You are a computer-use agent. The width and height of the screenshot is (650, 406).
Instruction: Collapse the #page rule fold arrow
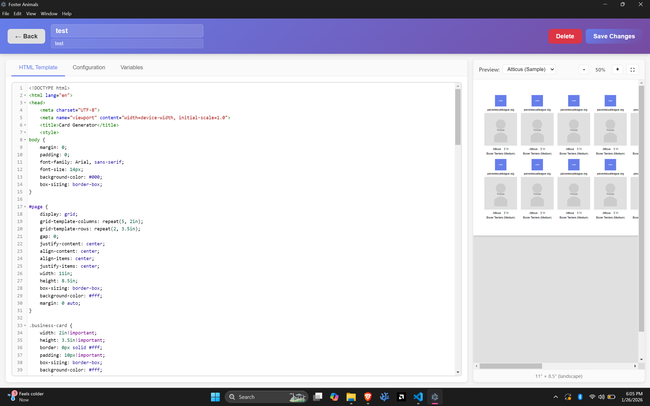(25, 207)
